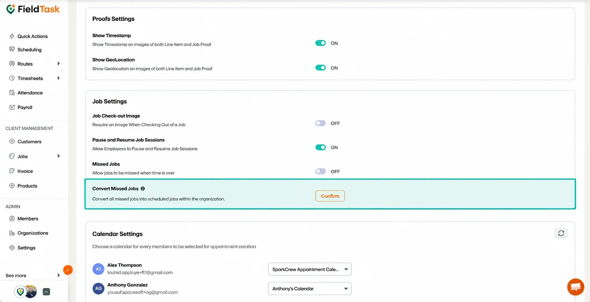The height and width of the screenshot is (302, 590).
Task: Expand the Routes submenu arrow
Action: tap(59, 64)
